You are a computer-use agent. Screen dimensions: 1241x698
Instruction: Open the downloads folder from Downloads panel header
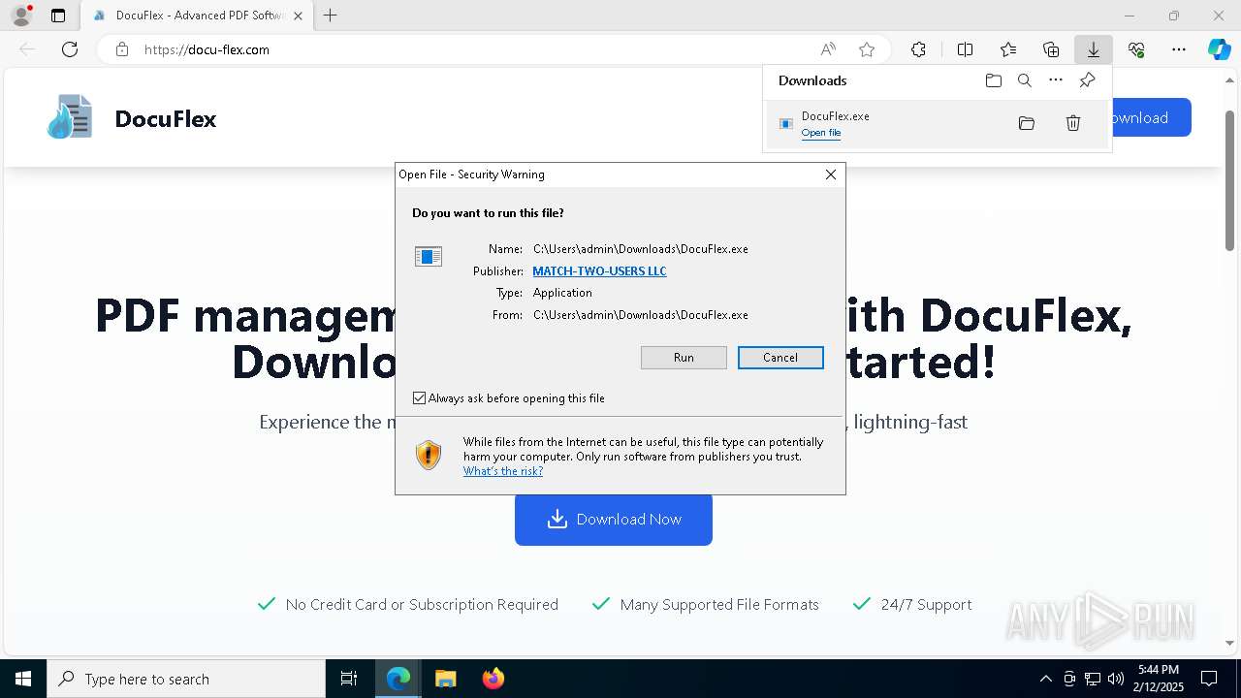click(x=994, y=80)
